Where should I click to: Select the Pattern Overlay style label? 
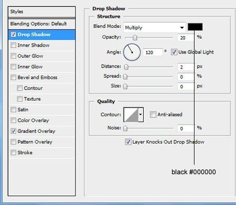35,142
